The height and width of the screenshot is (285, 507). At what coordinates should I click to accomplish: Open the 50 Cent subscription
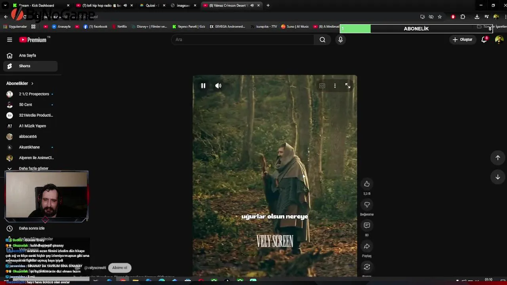(x=30, y=104)
